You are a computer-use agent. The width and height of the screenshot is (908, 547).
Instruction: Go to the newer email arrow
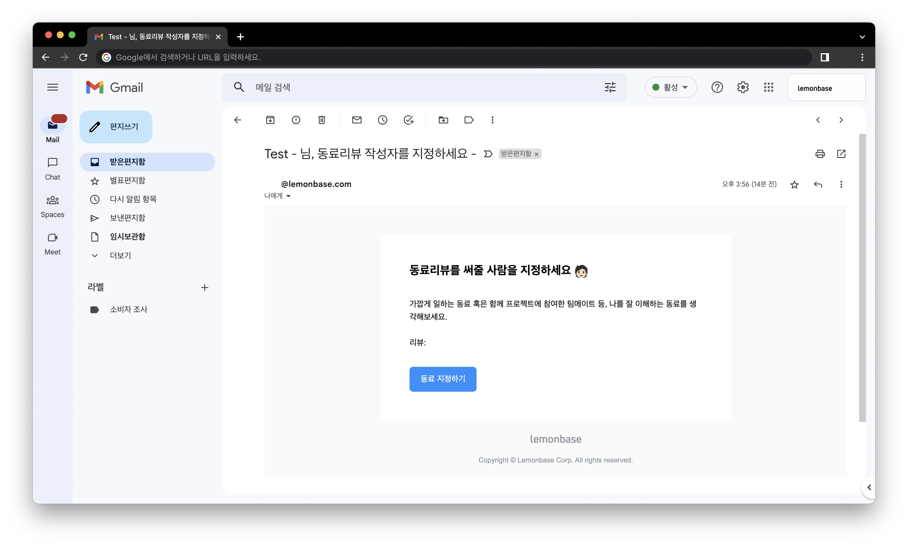(818, 120)
